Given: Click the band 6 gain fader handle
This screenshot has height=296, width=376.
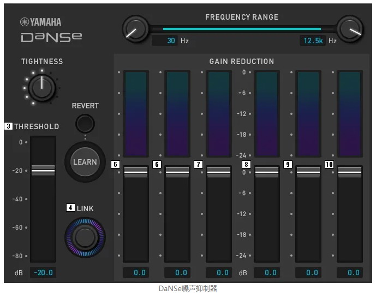Looking at the screenshot, I should (x=177, y=172).
